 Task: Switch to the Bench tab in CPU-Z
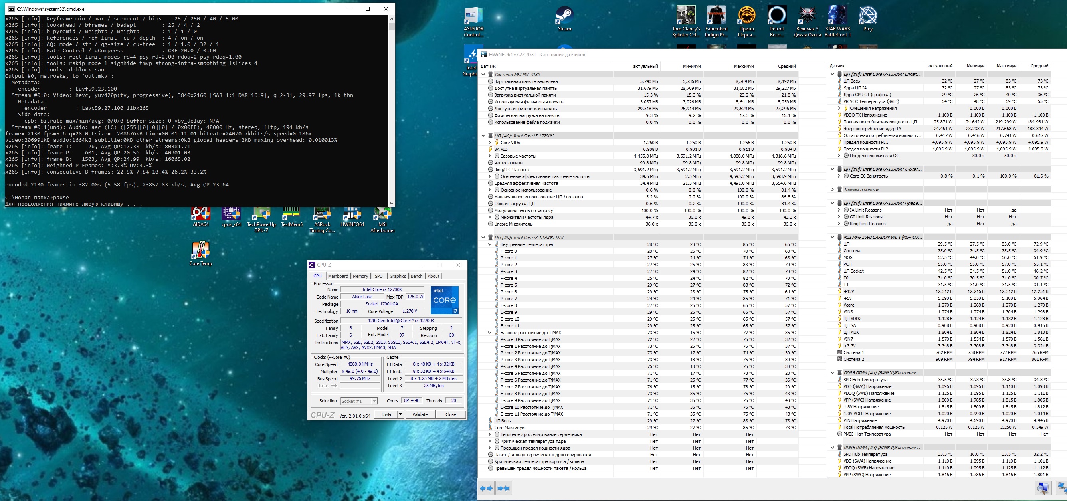pos(416,276)
